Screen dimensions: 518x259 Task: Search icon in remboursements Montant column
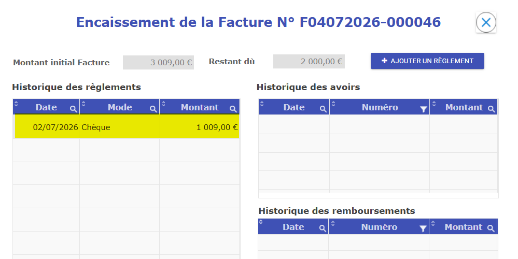[x=491, y=228]
